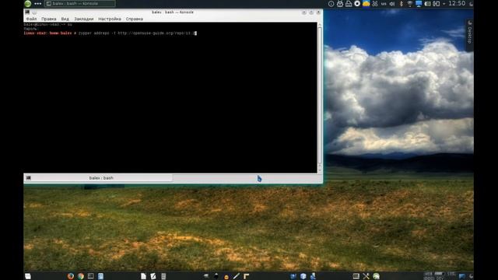The width and height of the screenshot is (498, 280).
Task: Click the new tab icon left of tab bar
Action: pos(28,178)
